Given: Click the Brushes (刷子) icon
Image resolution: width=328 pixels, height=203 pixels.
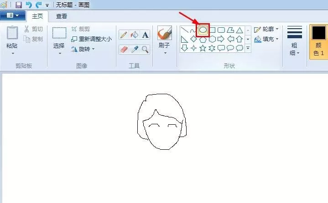Looking at the screenshot, I should tap(165, 33).
